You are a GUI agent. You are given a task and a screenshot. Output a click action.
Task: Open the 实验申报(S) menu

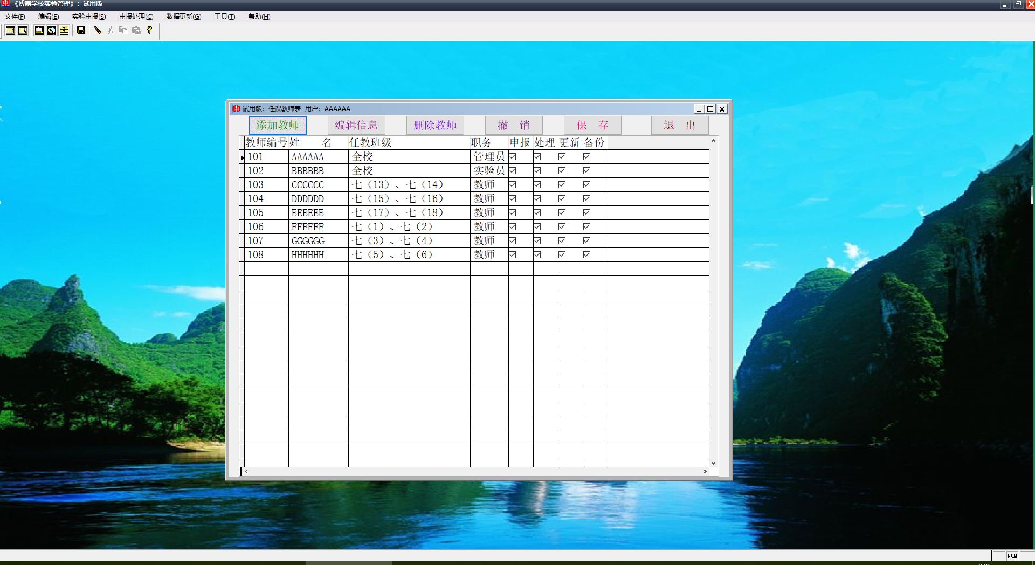point(89,17)
